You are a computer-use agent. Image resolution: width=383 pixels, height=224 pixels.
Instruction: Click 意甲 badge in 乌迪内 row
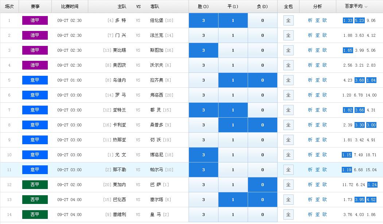point(35,80)
